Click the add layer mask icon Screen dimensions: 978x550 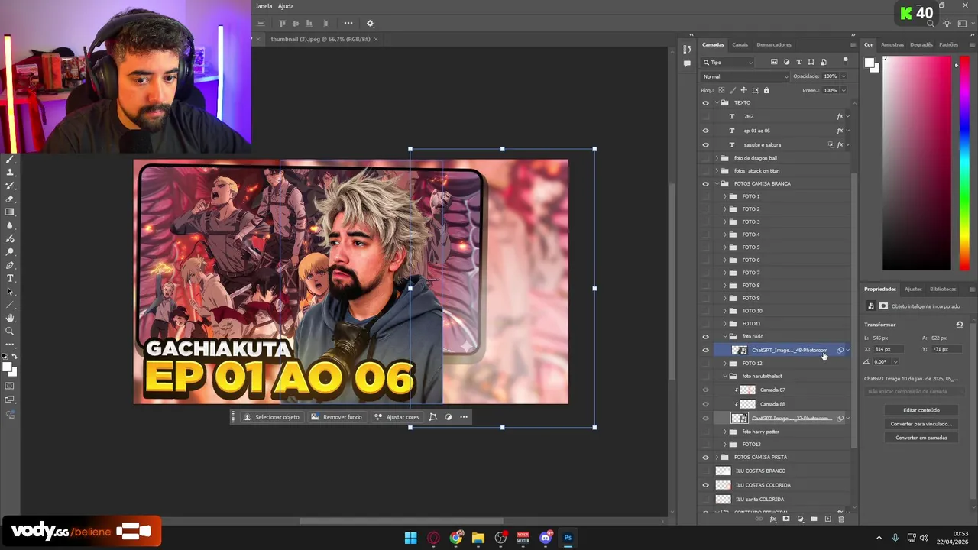click(786, 519)
